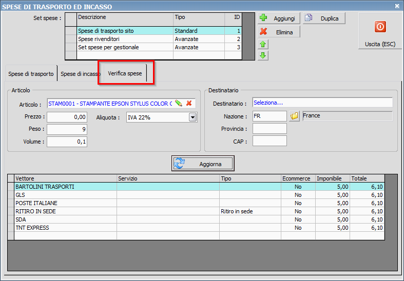This screenshot has height=281, width=404.
Task: Click the France country name field
Action: 348,116
